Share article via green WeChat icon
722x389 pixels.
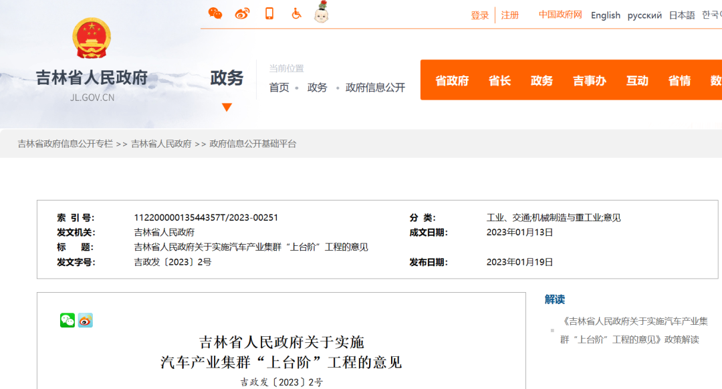click(x=68, y=320)
